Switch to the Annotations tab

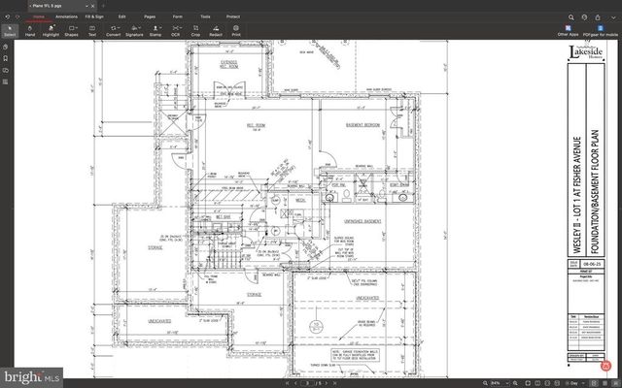(67, 16)
